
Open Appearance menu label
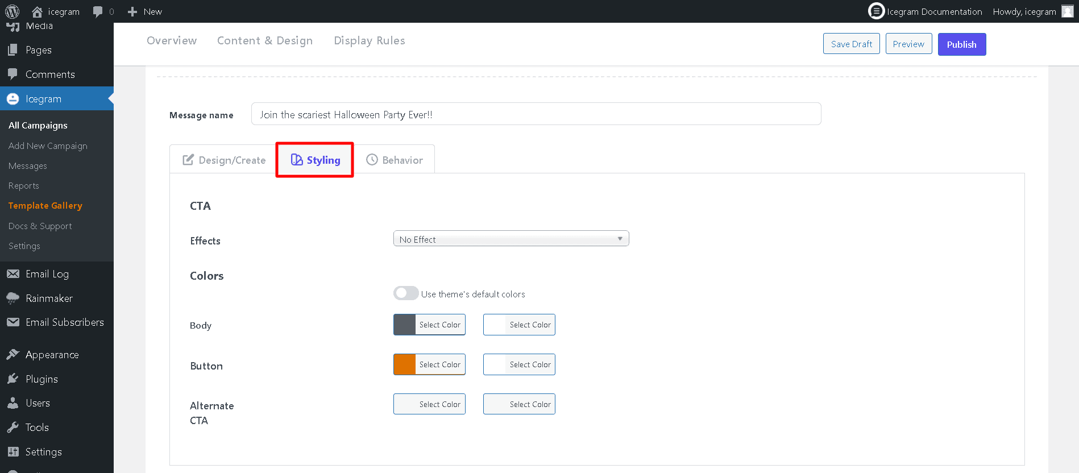click(52, 355)
